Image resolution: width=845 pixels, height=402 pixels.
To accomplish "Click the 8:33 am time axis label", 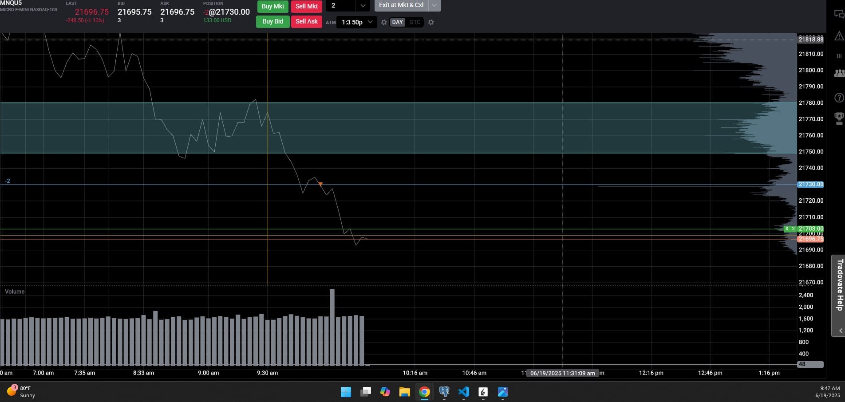I will [x=143, y=373].
